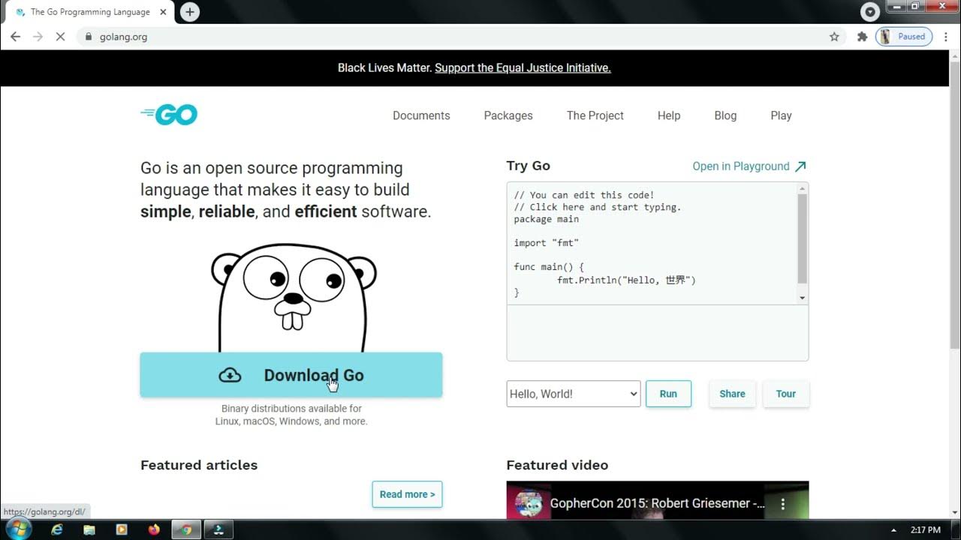Bookmark this page with star icon
The image size is (961, 540).
pos(834,36)
